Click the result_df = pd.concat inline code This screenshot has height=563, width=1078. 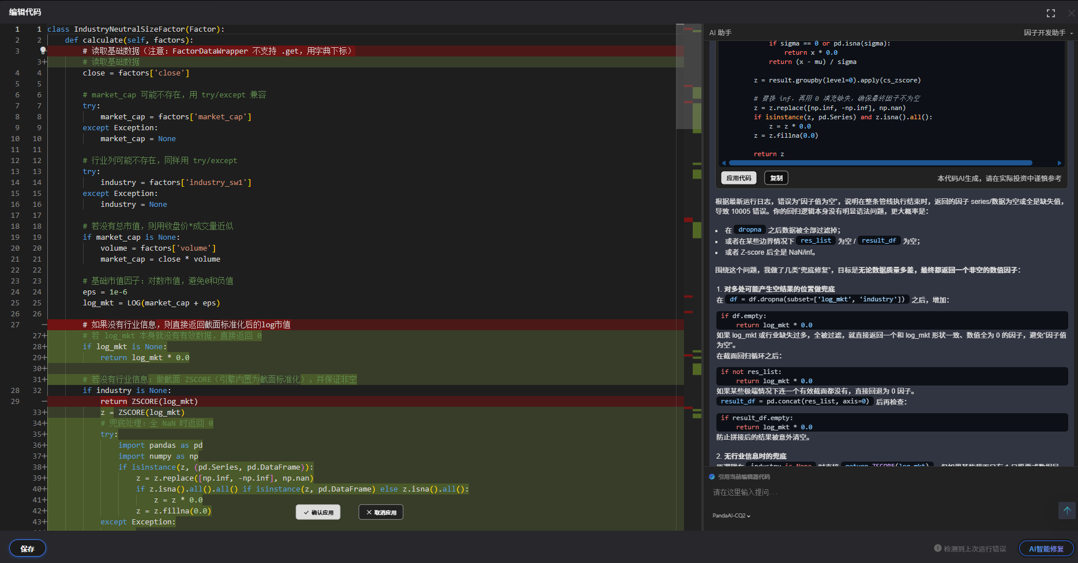click(x=795, y=402)
